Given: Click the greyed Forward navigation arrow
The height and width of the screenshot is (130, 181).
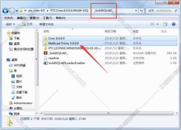Looking at the screenshot, I should (12, 11).
